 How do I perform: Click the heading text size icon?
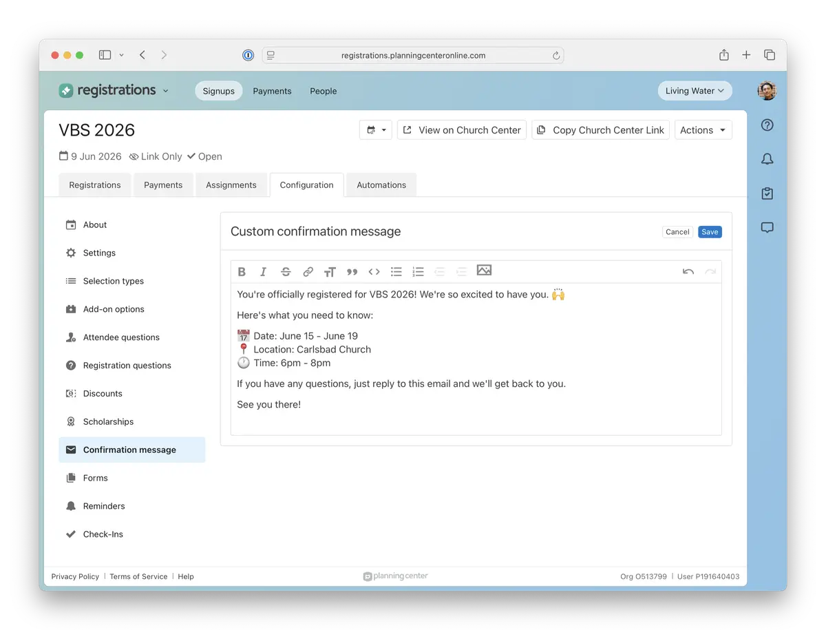point(330,272)
